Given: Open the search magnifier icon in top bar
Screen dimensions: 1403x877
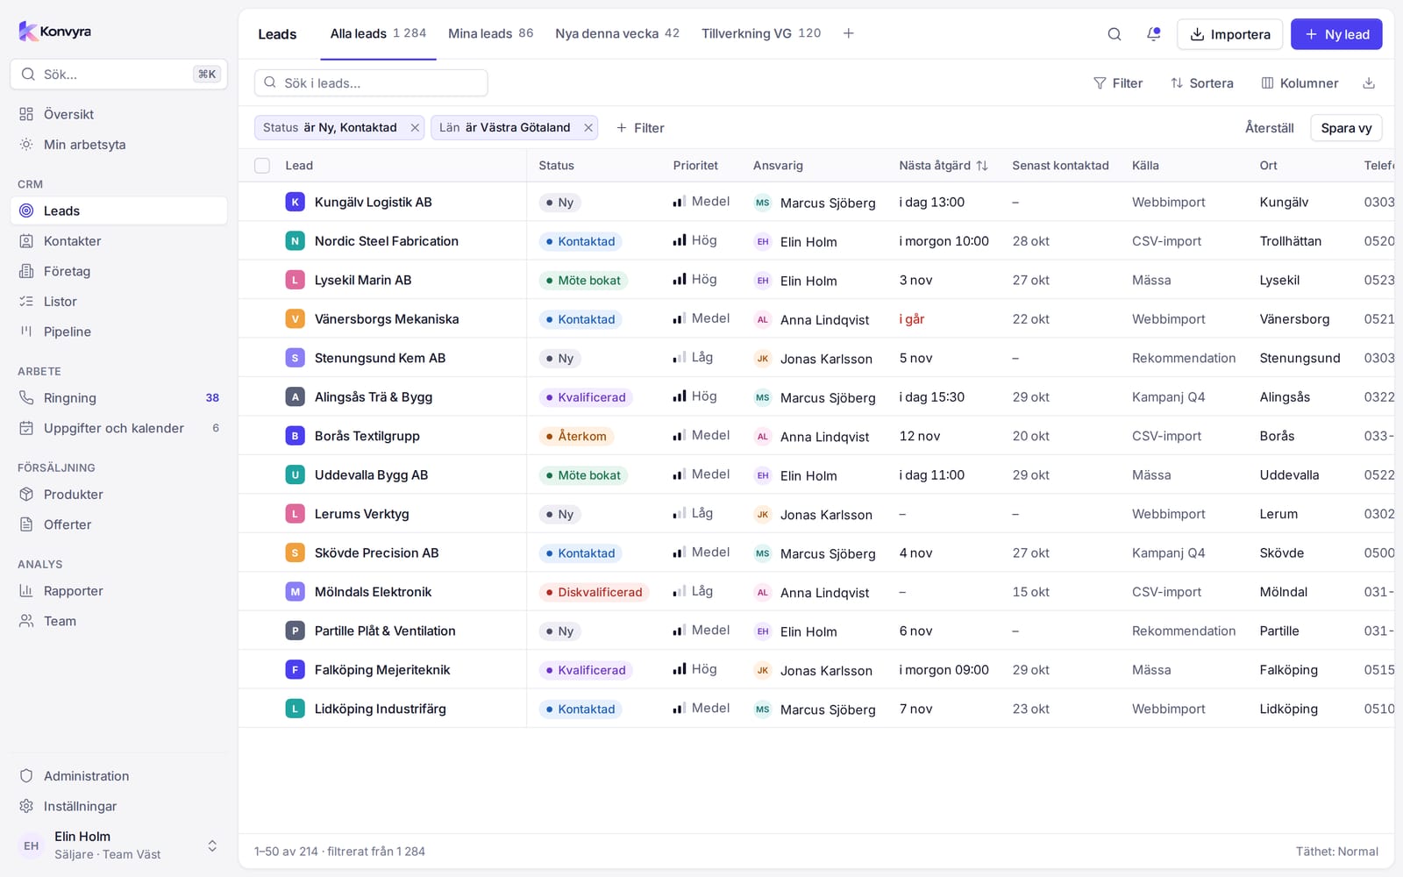Looking at the screenshot, I should (x=1114, y=34).
